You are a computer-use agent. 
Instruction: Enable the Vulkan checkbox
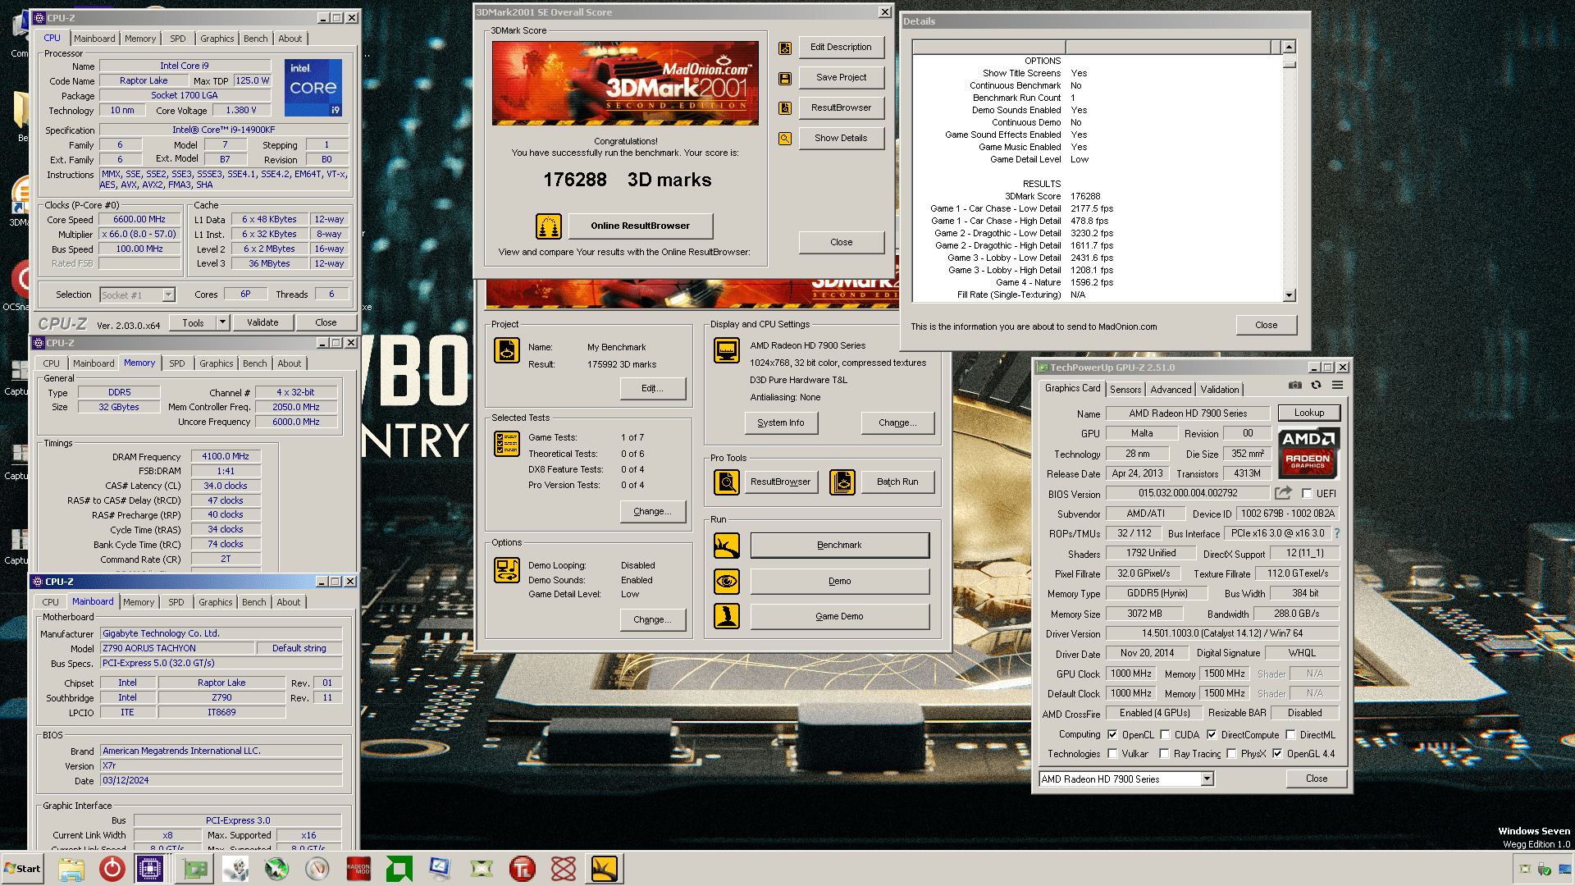(x=1112, y=754)
